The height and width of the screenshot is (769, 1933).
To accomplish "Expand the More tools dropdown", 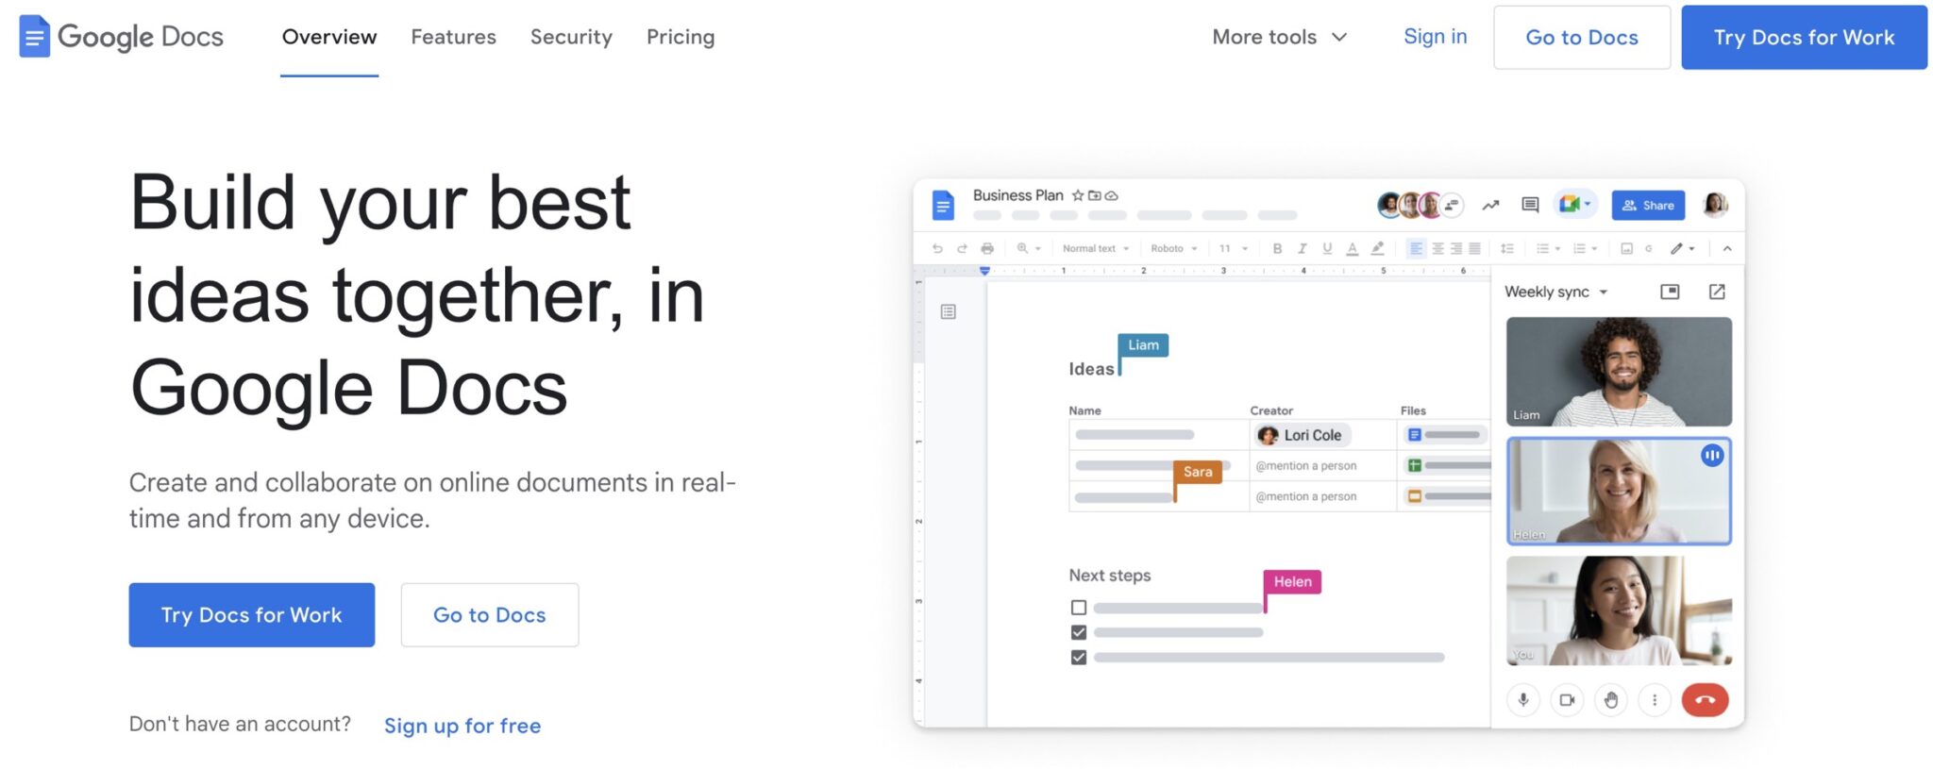I will pyautogui.click(x=1279, y=37).
